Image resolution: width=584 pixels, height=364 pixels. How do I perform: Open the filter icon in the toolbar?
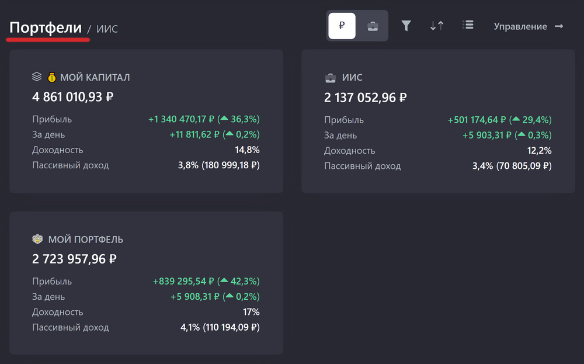point(406,25)
